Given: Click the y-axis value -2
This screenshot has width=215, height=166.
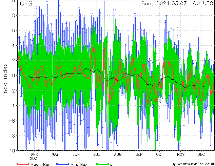Looking at the screenshot, I should (12, 90).
